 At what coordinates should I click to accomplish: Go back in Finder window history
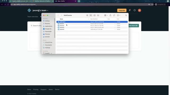point(58,15)
